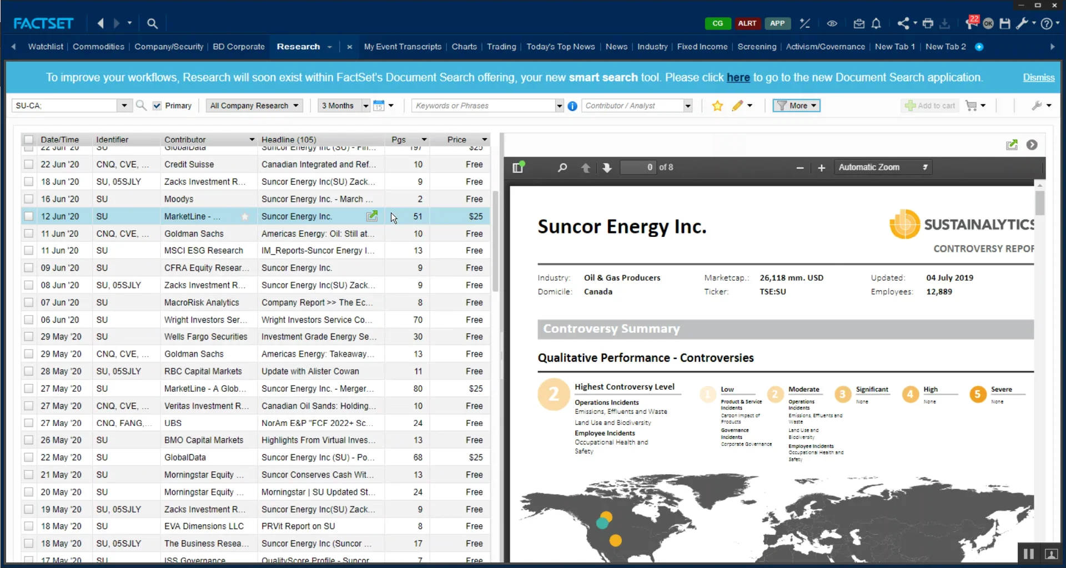Click the highlighter pencil icon

point(737,105)
